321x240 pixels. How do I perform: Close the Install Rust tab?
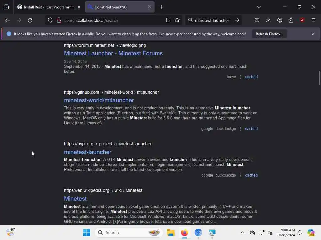pos(79,7)
